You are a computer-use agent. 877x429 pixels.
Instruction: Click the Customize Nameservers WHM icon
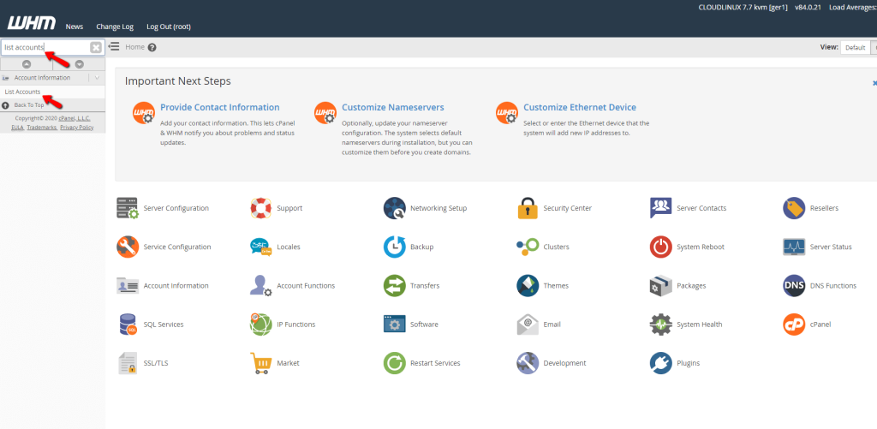coord(325,112)
